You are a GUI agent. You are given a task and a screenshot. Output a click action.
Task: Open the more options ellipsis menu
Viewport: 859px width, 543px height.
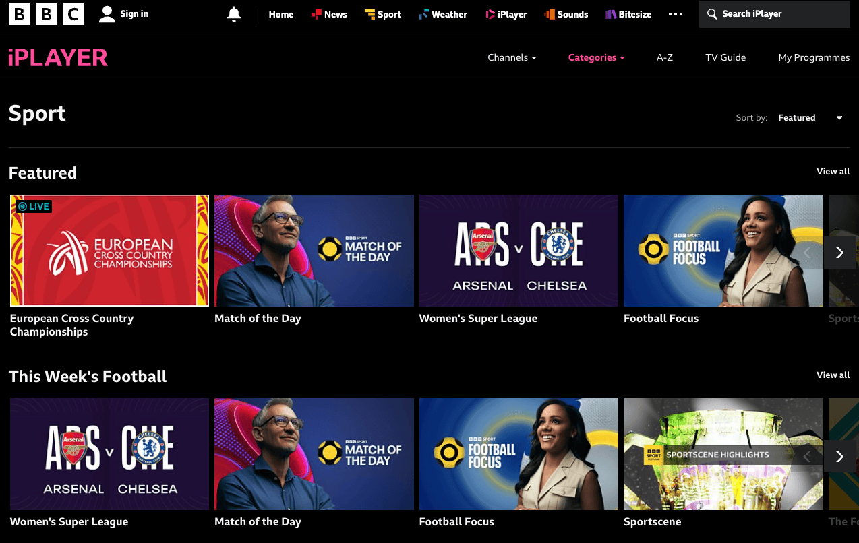[675, 13]
